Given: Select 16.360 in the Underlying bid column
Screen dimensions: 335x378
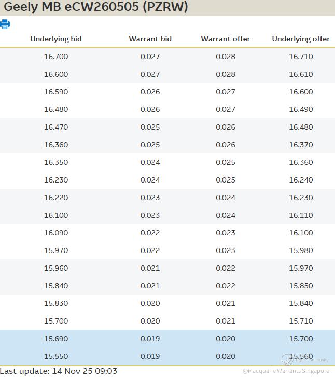Looking at the screenshot, I should pyautogui.click(x=56, y=145).
